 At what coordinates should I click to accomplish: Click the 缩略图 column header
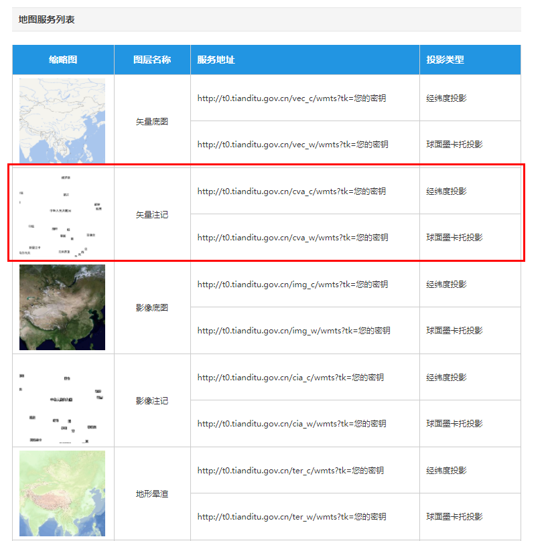pyautogui.click(x=63, y=60)
